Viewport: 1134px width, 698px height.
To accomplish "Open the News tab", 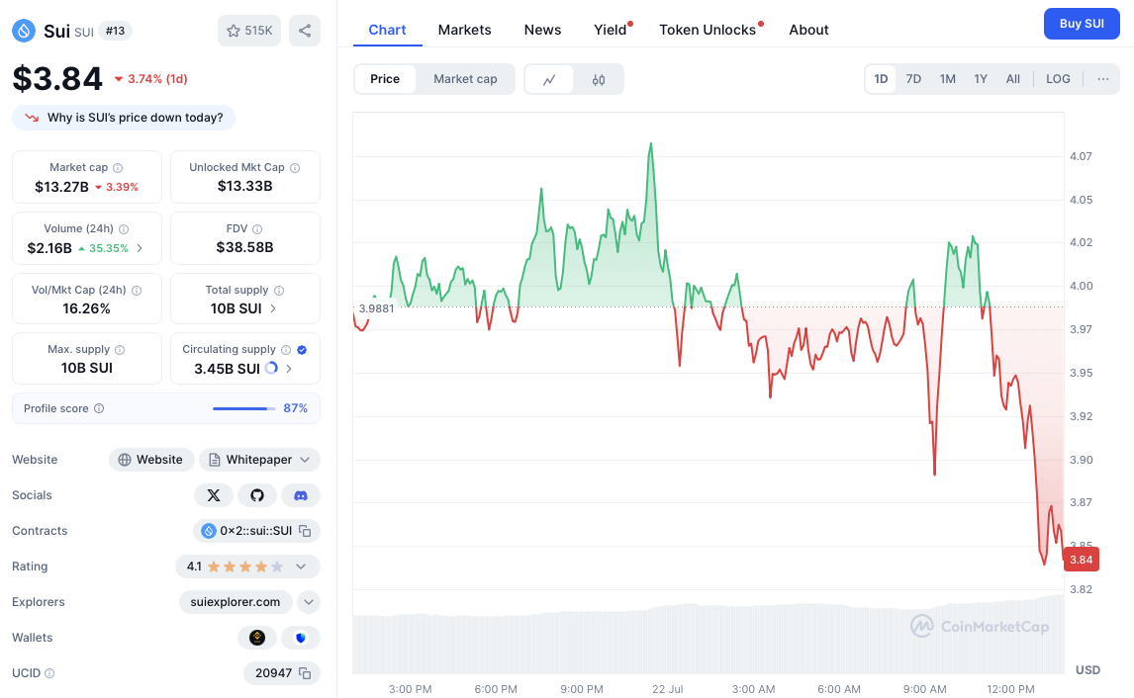I will (542, 30).
